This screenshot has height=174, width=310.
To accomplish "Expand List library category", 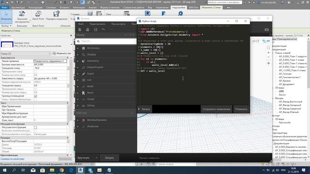I will 78,80.
